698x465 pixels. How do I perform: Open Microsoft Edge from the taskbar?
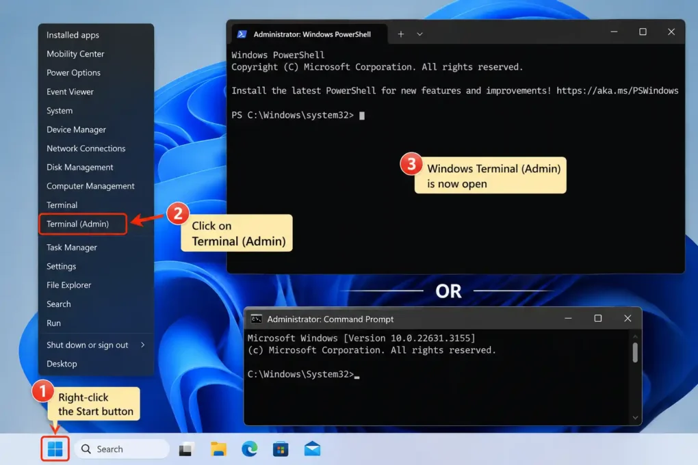[x=249, y=449]
